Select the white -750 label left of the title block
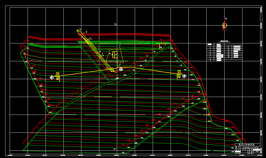Viewport: 266px width, 158px height. [232, 148]
